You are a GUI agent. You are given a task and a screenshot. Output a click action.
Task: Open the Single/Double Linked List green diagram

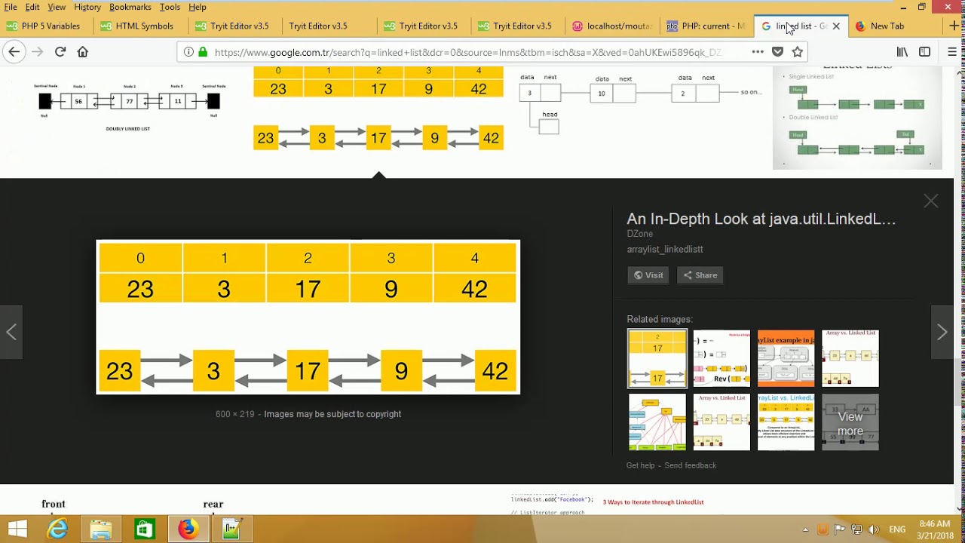(x=857, y=117)
